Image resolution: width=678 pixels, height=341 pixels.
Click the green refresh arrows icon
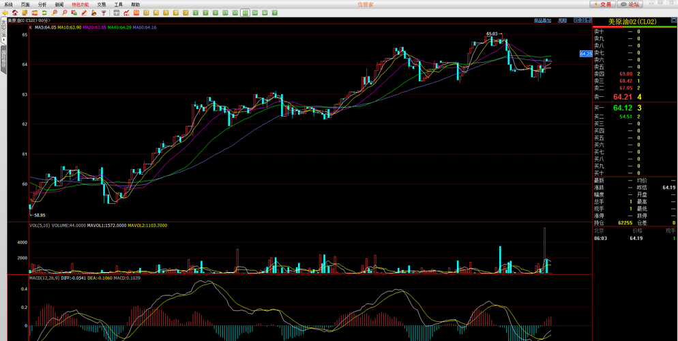[44, 13]
